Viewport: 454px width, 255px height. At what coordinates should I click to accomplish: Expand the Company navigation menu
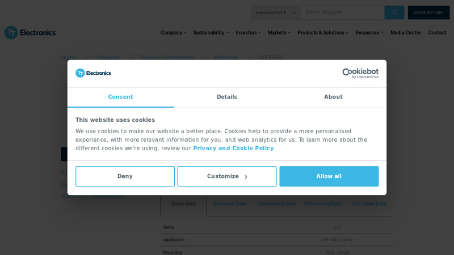[173, 33]
